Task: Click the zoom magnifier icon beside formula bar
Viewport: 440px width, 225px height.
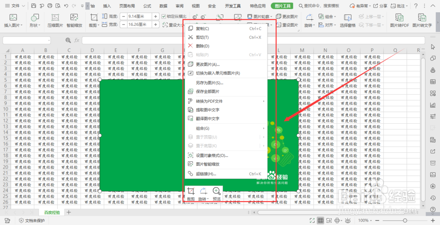Action: (x=68, y=40)
